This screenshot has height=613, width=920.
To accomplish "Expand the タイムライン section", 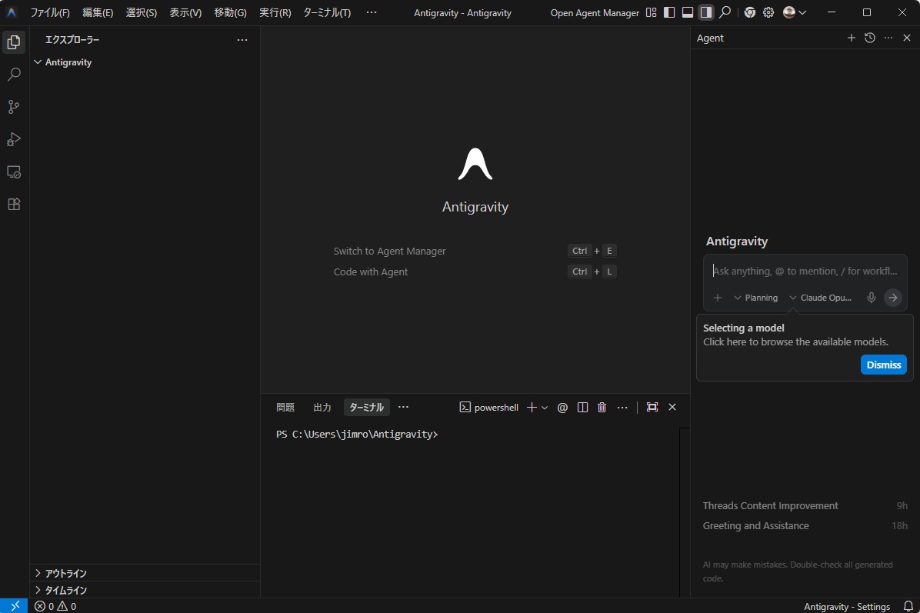I will tap(65, 590).
